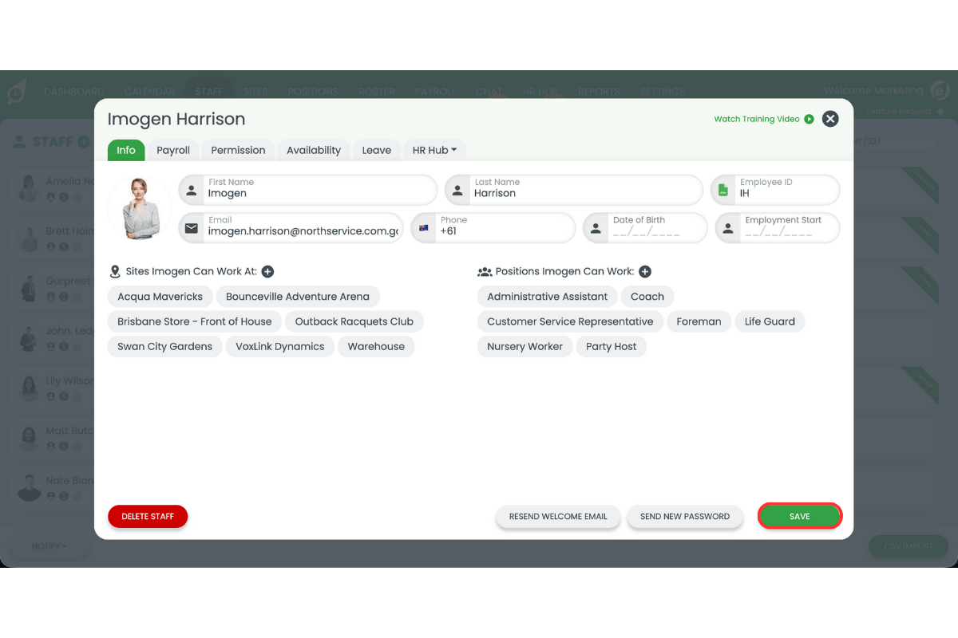This screenshot has height=638, width=958.
Task: Toggle the Life Guard position tag
Action: (x=770, y=321)
